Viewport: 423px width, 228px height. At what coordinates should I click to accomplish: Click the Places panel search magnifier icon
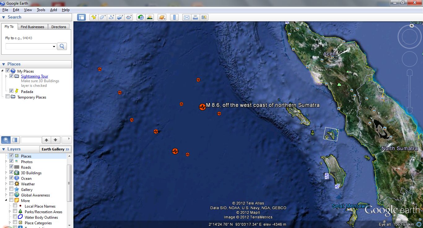[6, 140]
